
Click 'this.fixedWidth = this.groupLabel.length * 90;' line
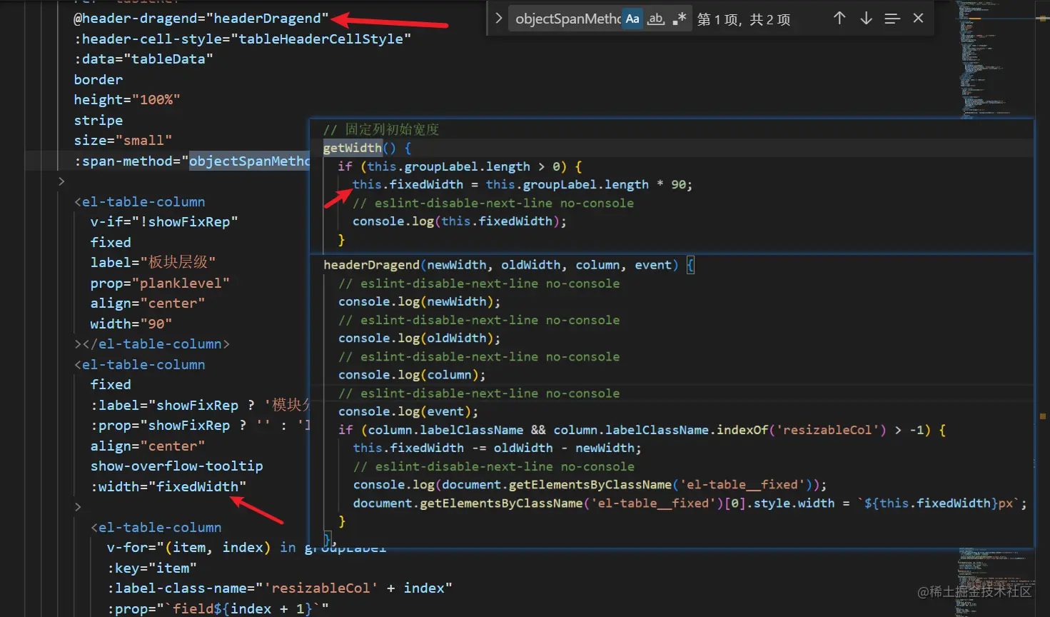point(523,184)
